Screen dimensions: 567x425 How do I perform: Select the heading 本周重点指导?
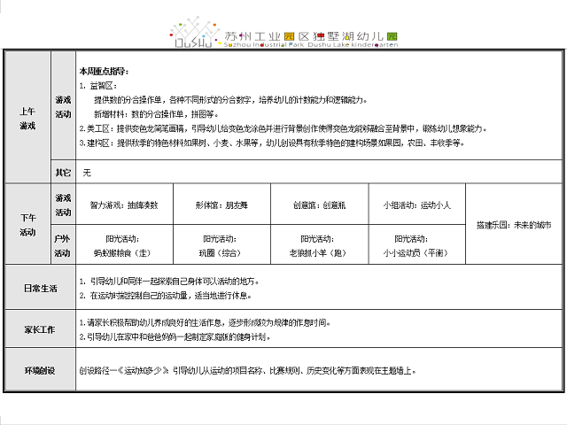click(105, 71)
